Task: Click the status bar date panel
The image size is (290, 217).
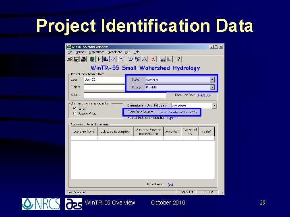Action: [186, 192]
